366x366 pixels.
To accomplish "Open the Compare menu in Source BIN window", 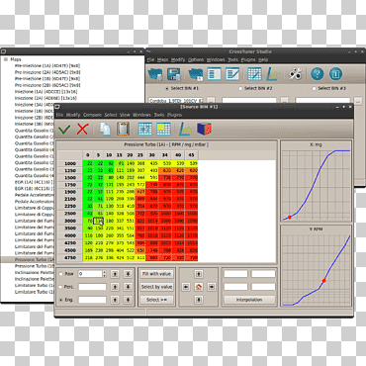I will point(92,115).
